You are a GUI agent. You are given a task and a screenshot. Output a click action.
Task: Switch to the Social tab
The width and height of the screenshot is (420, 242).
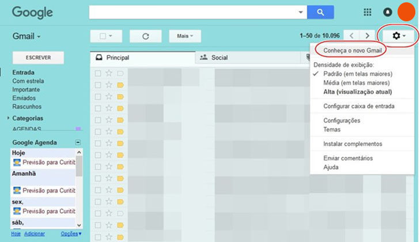(219, 58)
